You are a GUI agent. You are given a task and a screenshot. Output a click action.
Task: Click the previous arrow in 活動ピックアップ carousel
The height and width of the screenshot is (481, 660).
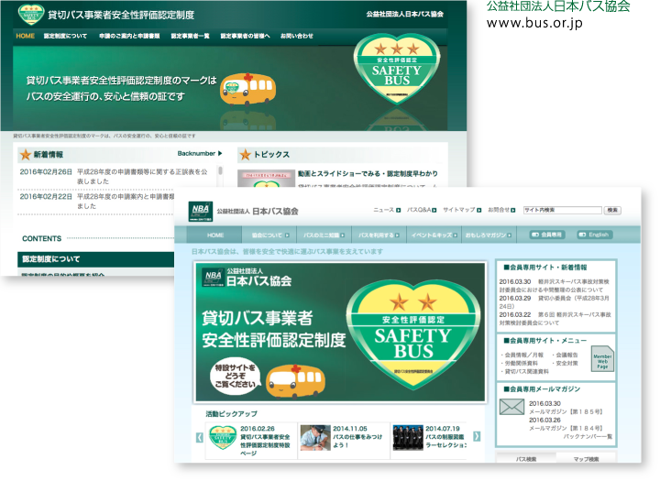200,437
